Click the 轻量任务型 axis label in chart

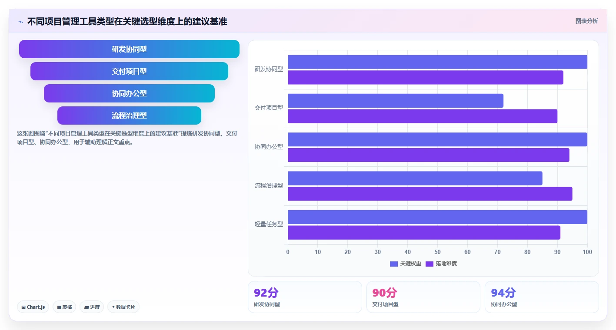pyautogui.click(x=269, y=224)
